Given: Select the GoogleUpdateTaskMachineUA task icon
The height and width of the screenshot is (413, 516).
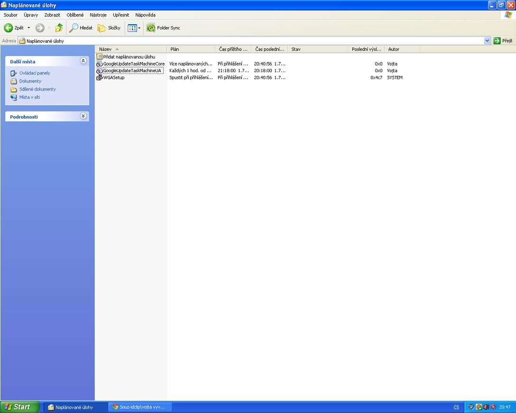Looking at the screenshot, I should tap(100, 71).
